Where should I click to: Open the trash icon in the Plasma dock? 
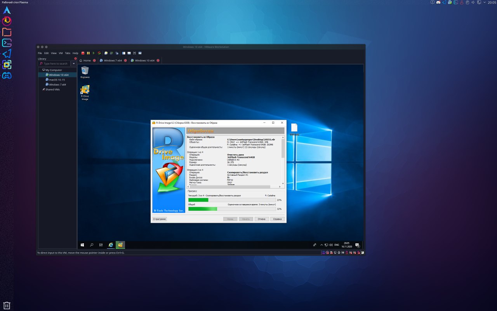pos(7,306)
